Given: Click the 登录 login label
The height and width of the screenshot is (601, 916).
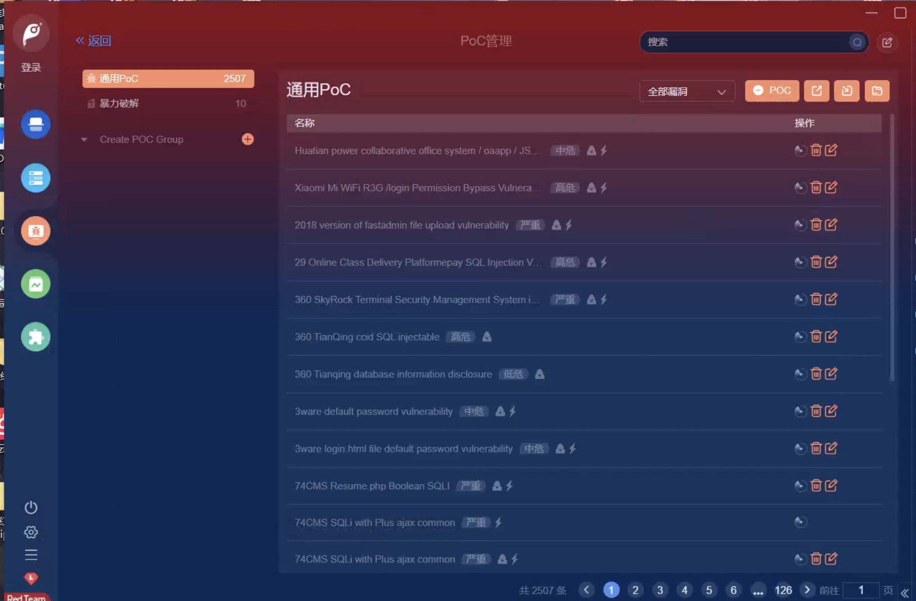Looking at the screenshot, I should (x=31, y=67).
